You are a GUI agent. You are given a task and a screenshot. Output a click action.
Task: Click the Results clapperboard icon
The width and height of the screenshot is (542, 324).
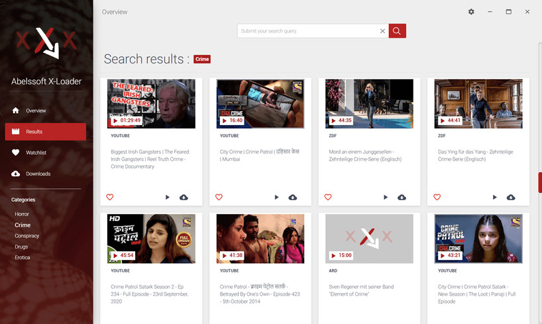click(15, 132)
